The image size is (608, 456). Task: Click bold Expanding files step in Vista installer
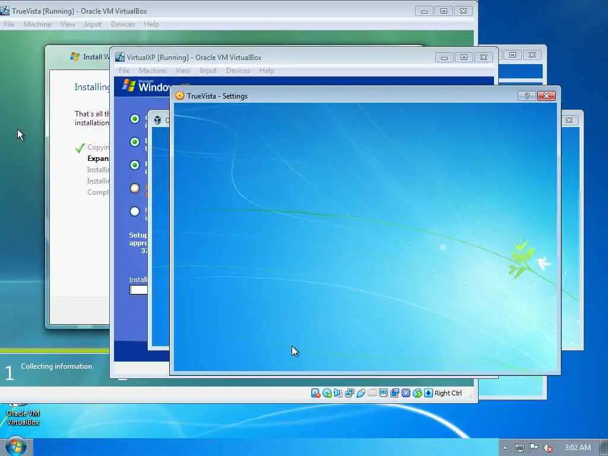[98, 158]
